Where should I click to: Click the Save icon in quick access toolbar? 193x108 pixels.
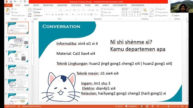pos(11,1)
